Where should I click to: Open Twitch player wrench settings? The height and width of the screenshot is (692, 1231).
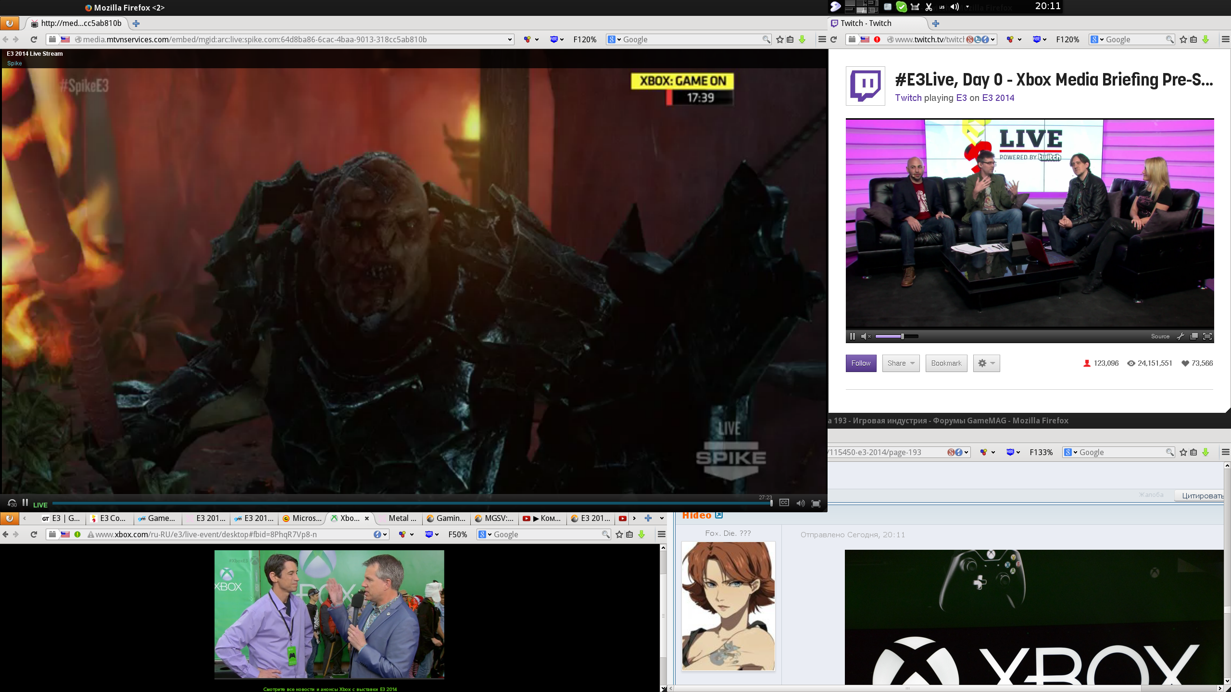(1180, 336)
